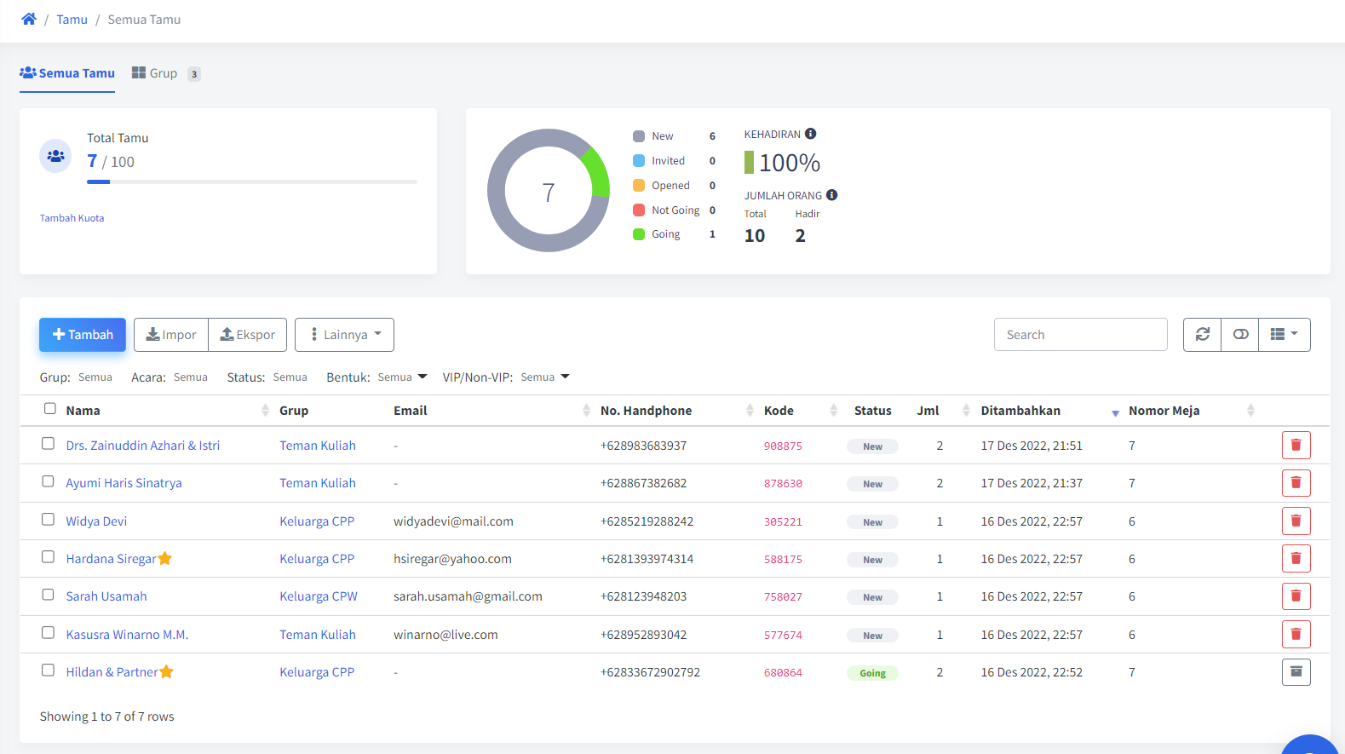Toggle the table card view switch

(x=1240, y=335)
